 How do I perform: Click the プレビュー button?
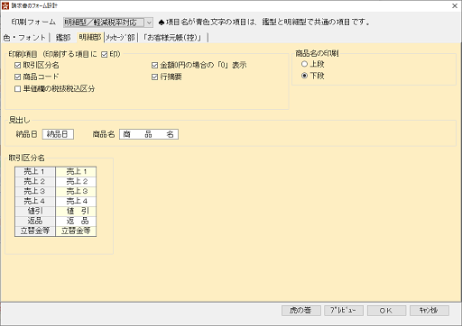point(344,311)
